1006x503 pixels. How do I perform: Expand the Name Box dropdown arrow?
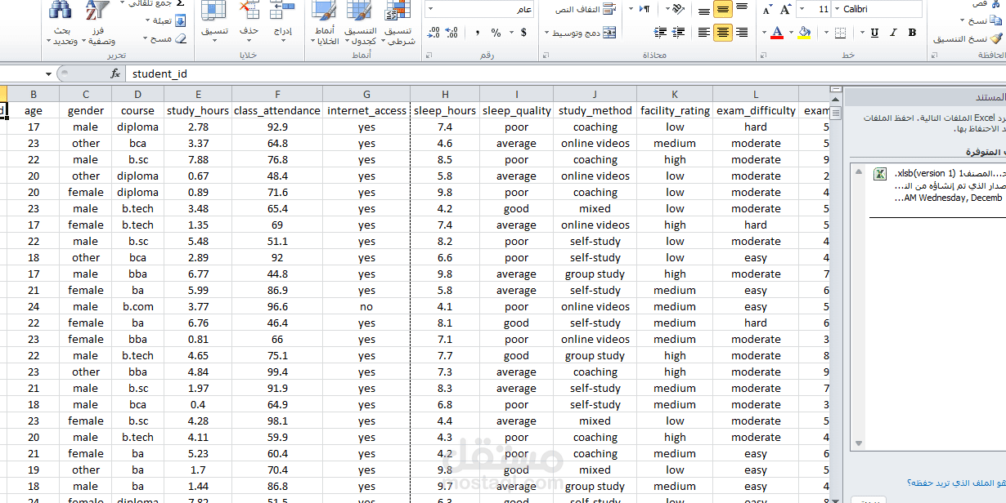tap(48, 73)
